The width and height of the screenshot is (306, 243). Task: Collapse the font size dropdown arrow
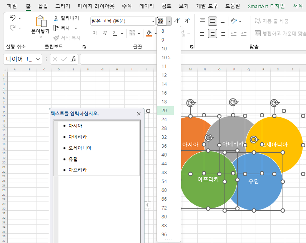[x=169, y=21]
